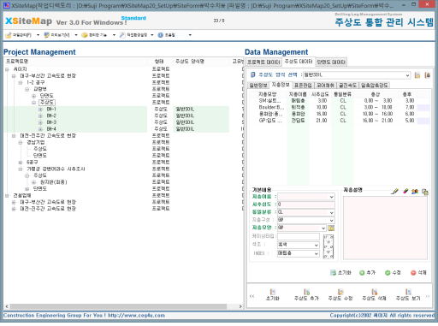
Task: Expand the BH-1 borehole node
Action: 40,110
